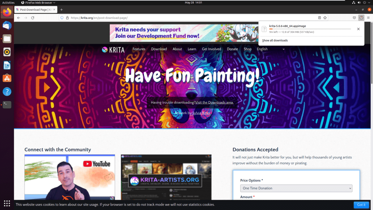Bookmark this page with the star

(325, 18)
